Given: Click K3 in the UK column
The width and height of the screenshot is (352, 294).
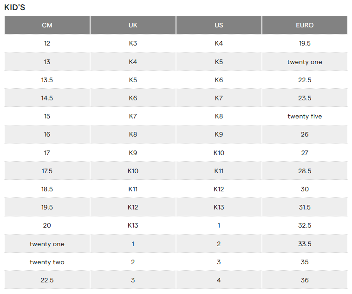Looking at the screenshot, I should (x=133, y=43).
